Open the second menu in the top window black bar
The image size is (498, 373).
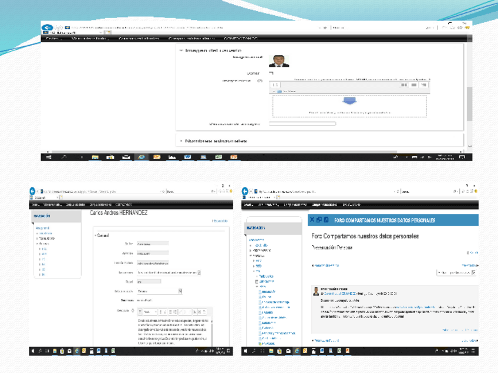(90, 38)
